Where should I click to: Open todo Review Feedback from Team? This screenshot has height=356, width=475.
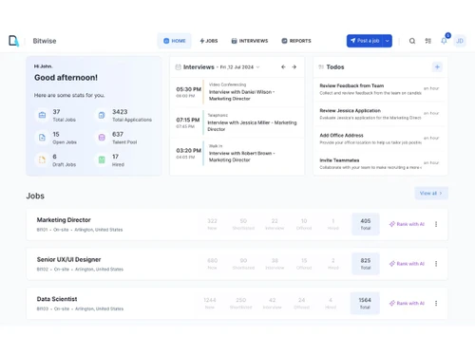380,89
